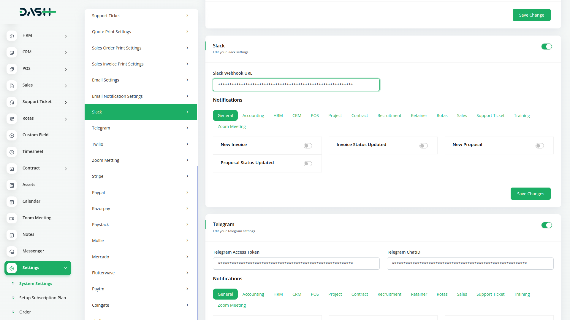The image size is (570, 320).
Task: Click the Settings gear icon
Action: point(12,268)
